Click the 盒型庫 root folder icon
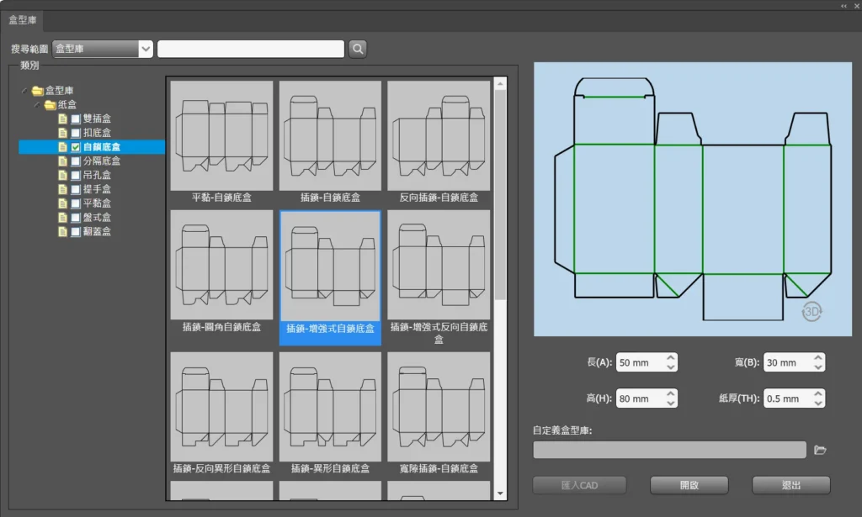Screen dimensions: 862x517 coord(37,91)
